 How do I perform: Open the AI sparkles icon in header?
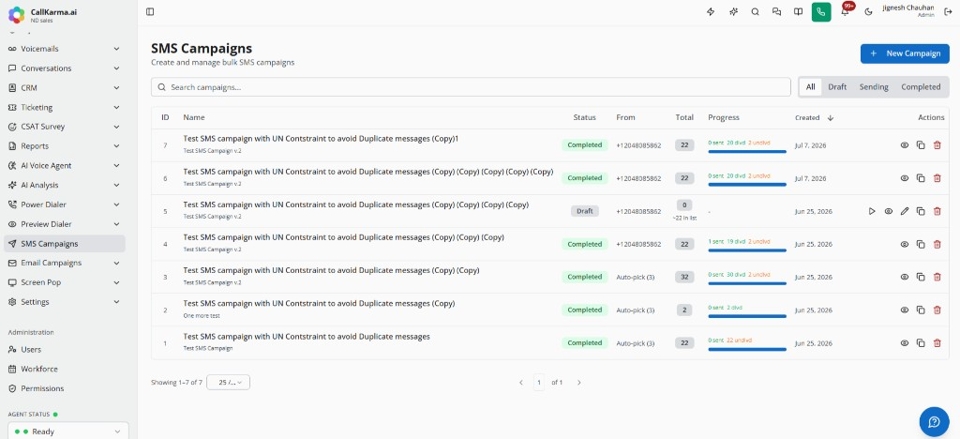pyautogui.click(x=733, y=11)
